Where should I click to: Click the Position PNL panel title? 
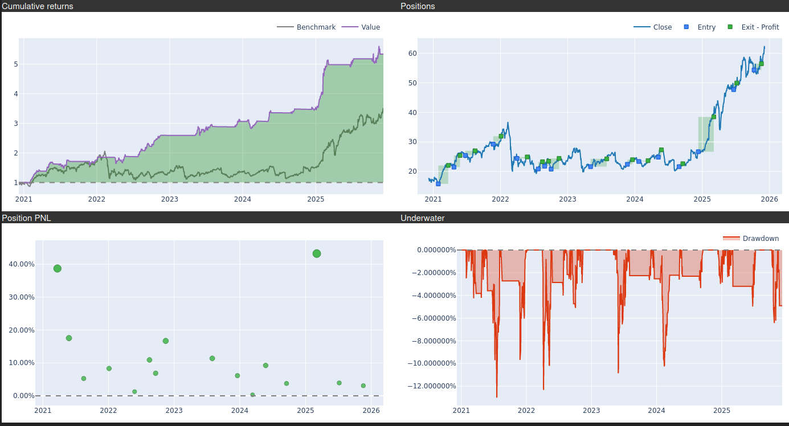point(27,218)
